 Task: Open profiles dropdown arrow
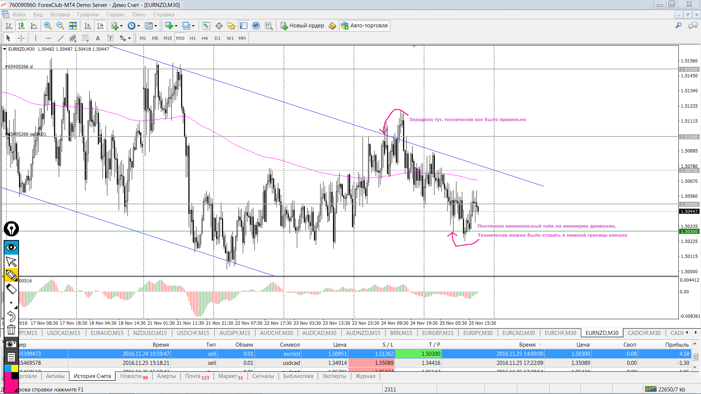pyautogui.click(x=193, y=26)
